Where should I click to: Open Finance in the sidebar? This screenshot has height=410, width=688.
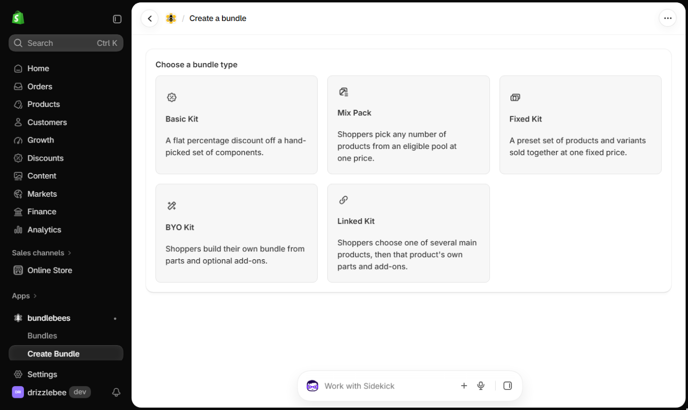(66, 212)
